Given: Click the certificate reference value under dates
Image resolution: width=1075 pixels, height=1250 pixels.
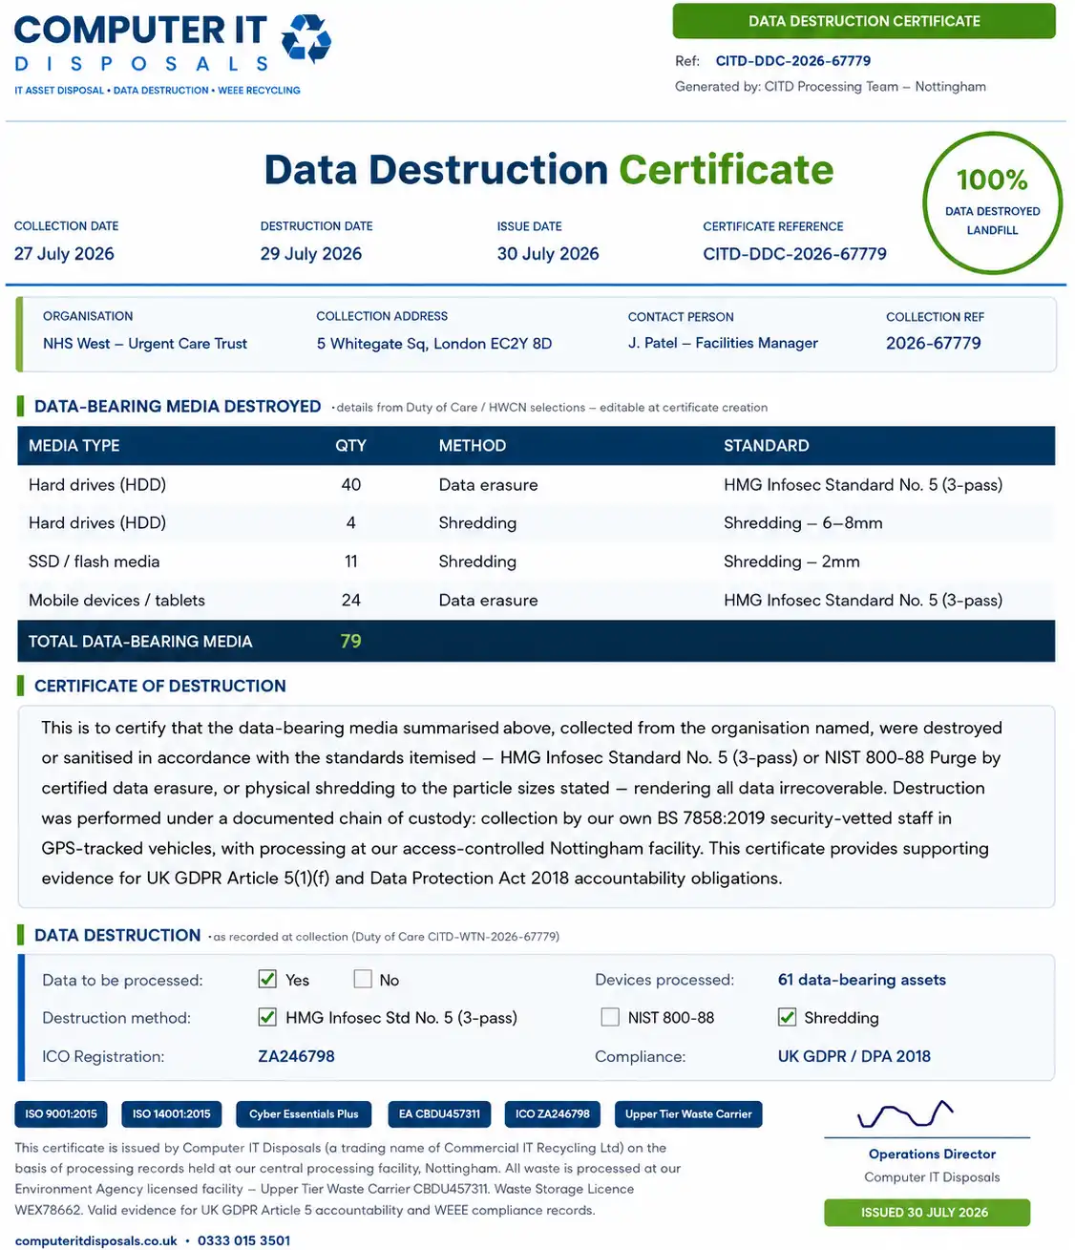Looking at the screenshot, I should point(795,254).
